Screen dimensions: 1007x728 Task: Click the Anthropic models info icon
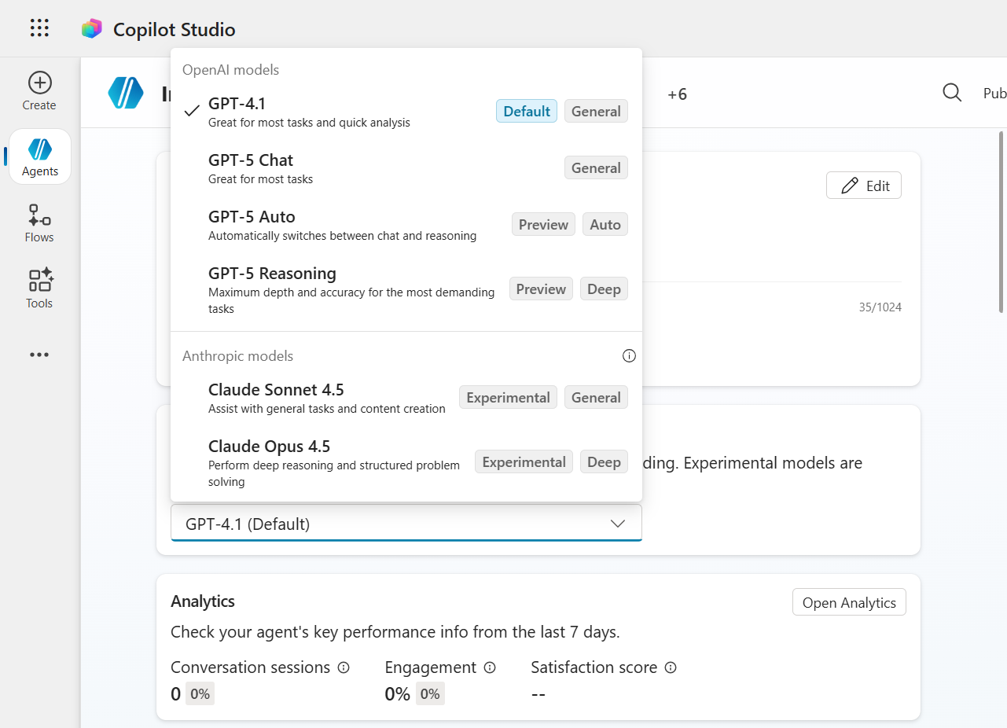629,356
